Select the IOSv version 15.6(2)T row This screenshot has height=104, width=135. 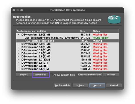point(67,63)
